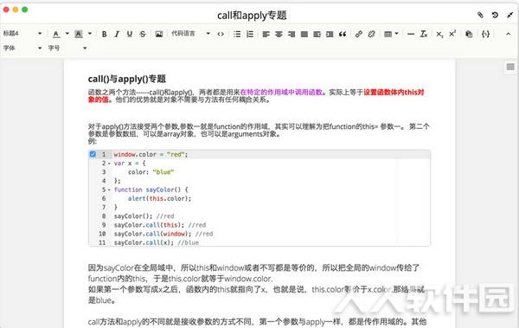Toggle the code block checkbox at line 1
Image resolution: width=519 pixels, height=328 pixels.
[x=93, y=154]
